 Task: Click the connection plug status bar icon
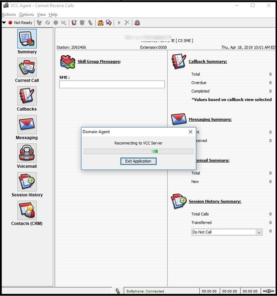click(x=268, y=291)
